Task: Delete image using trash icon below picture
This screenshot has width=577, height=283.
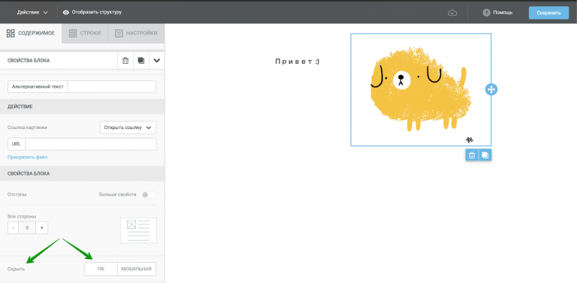Action: click(472, 155)
